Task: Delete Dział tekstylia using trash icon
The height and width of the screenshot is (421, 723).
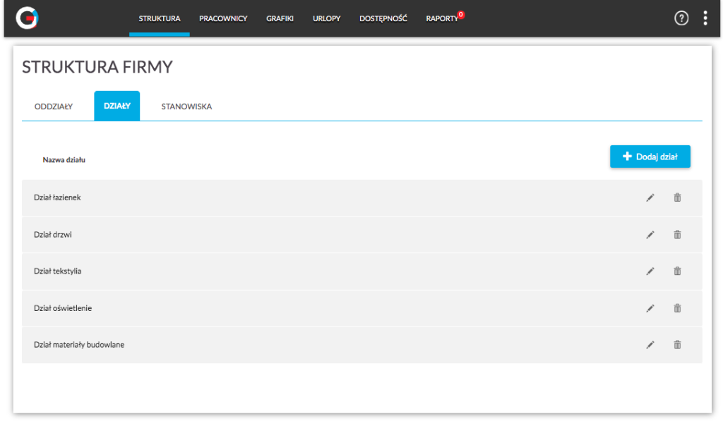Action: click(677, 271)
